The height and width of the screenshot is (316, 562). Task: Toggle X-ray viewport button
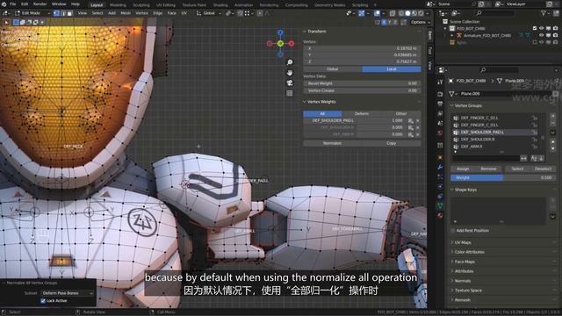click(x=393, y=13)
